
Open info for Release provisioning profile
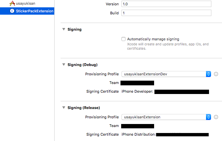pyautogui.click(x=216, y=117)
